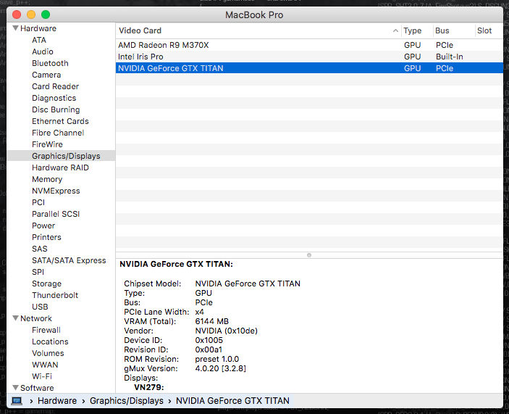
Task: Click the ROM Revision value preset 1.0.0
Action: click(216, 359)
